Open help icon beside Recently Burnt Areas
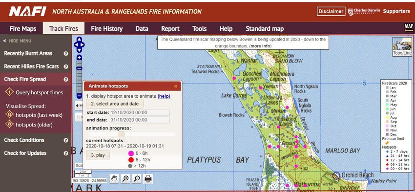 click(66, 53)
